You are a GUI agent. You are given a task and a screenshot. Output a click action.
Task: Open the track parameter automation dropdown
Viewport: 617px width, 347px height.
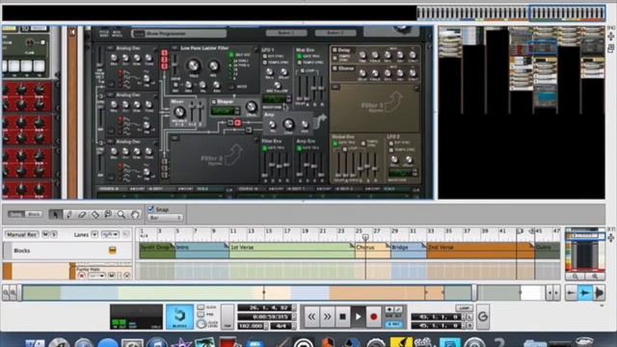point(110,234)
